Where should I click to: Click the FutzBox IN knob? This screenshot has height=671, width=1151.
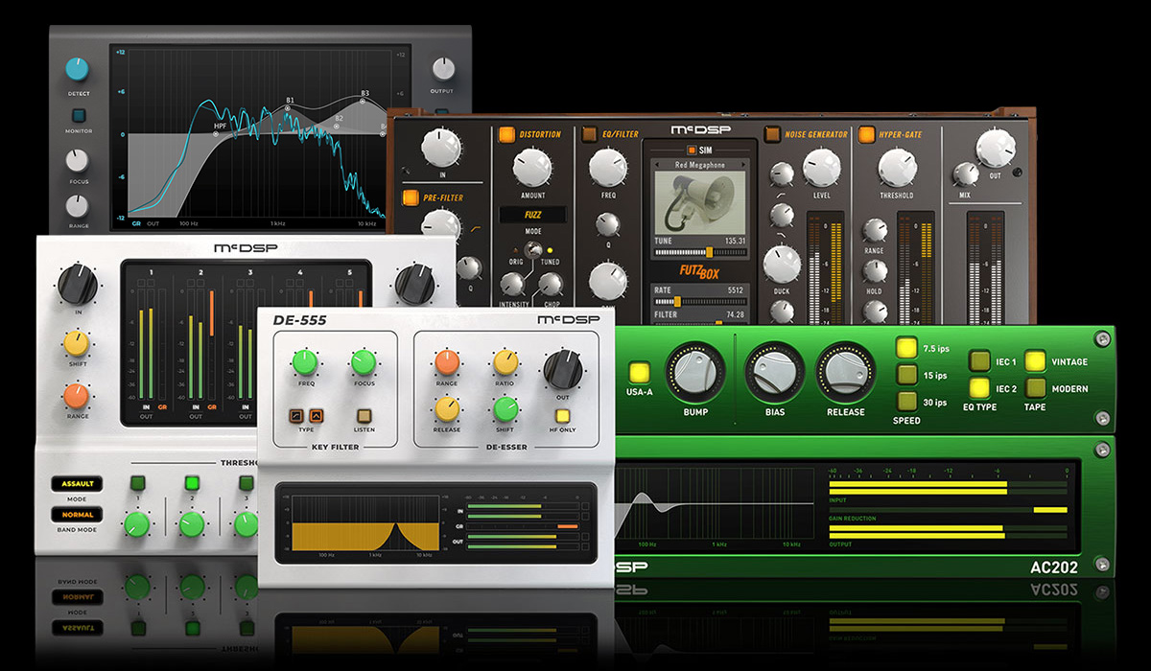coord(441,148)
